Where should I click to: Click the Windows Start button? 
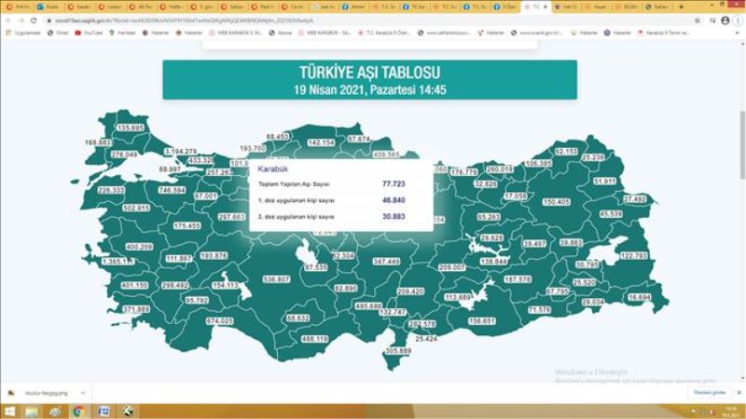pos(8,411)
